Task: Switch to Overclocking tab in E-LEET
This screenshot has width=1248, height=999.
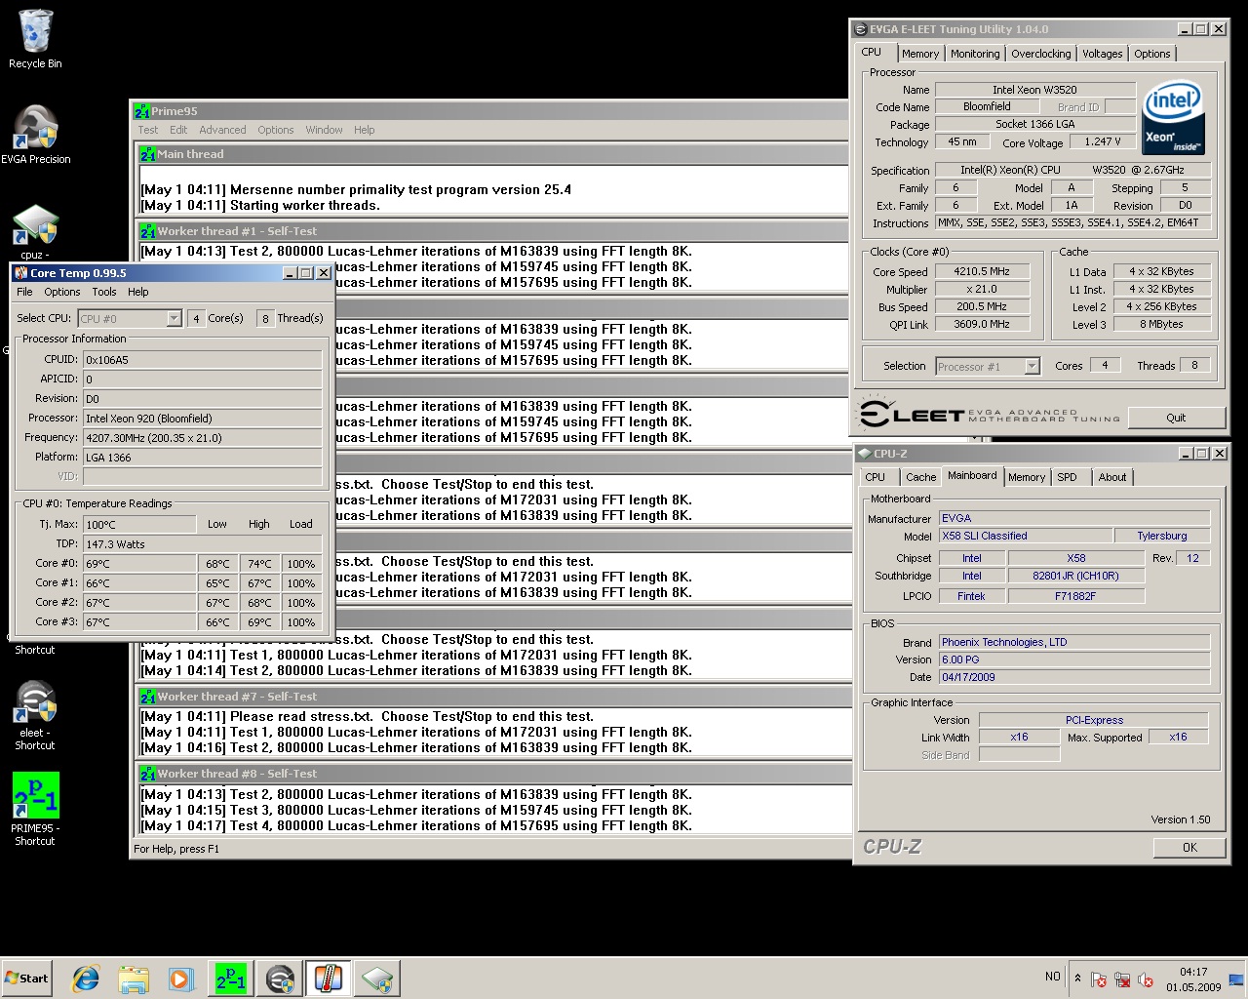Action: coord(1040,54)
